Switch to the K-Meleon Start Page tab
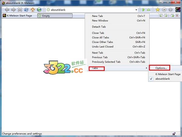 [x=19, y=16]
